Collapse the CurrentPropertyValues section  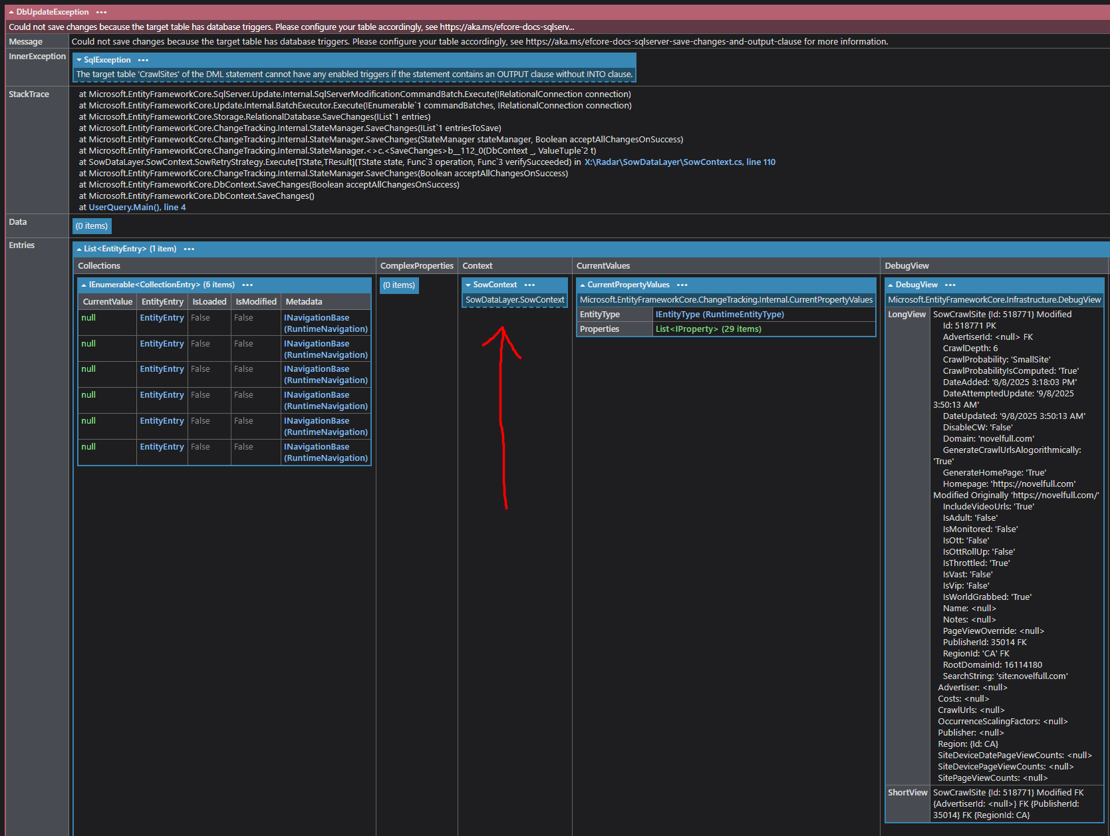pyautogui.click(x=583, y=285)
